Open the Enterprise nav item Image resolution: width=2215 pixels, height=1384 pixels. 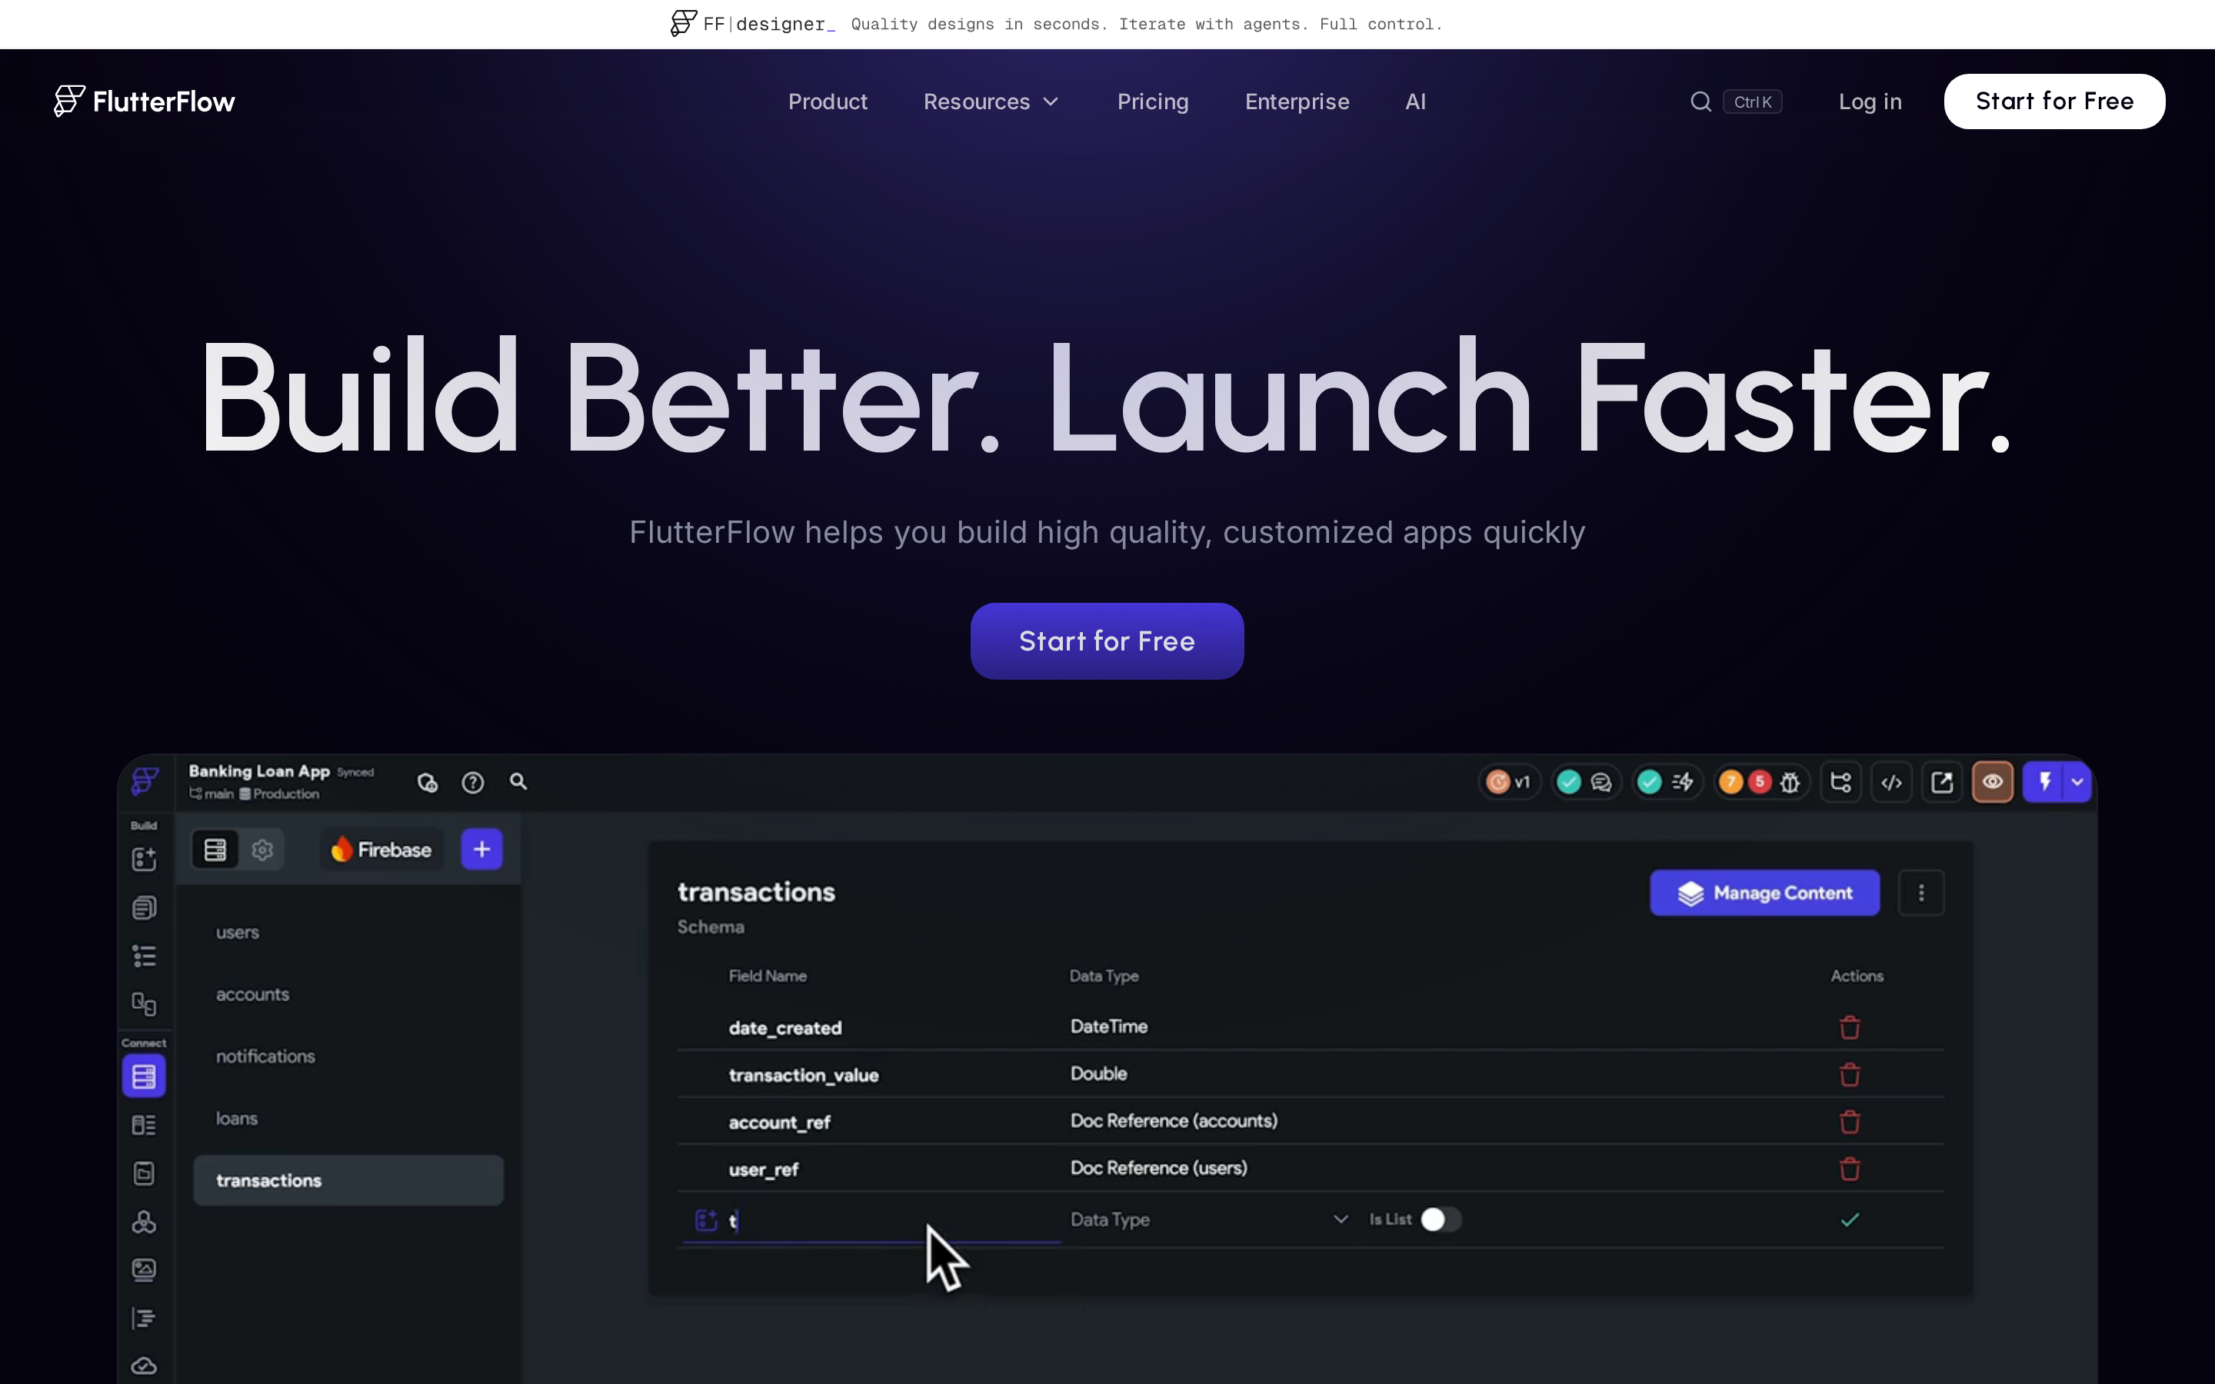(x=1297, y=101)
